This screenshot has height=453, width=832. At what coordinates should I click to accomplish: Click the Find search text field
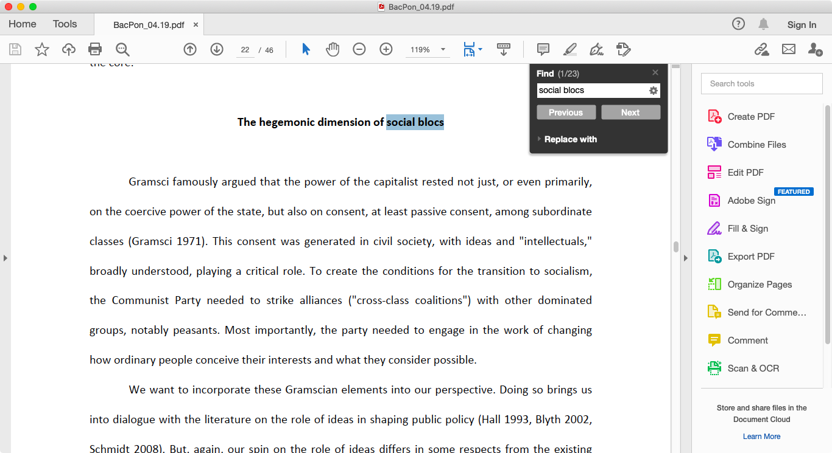click(x=592, y=91)
